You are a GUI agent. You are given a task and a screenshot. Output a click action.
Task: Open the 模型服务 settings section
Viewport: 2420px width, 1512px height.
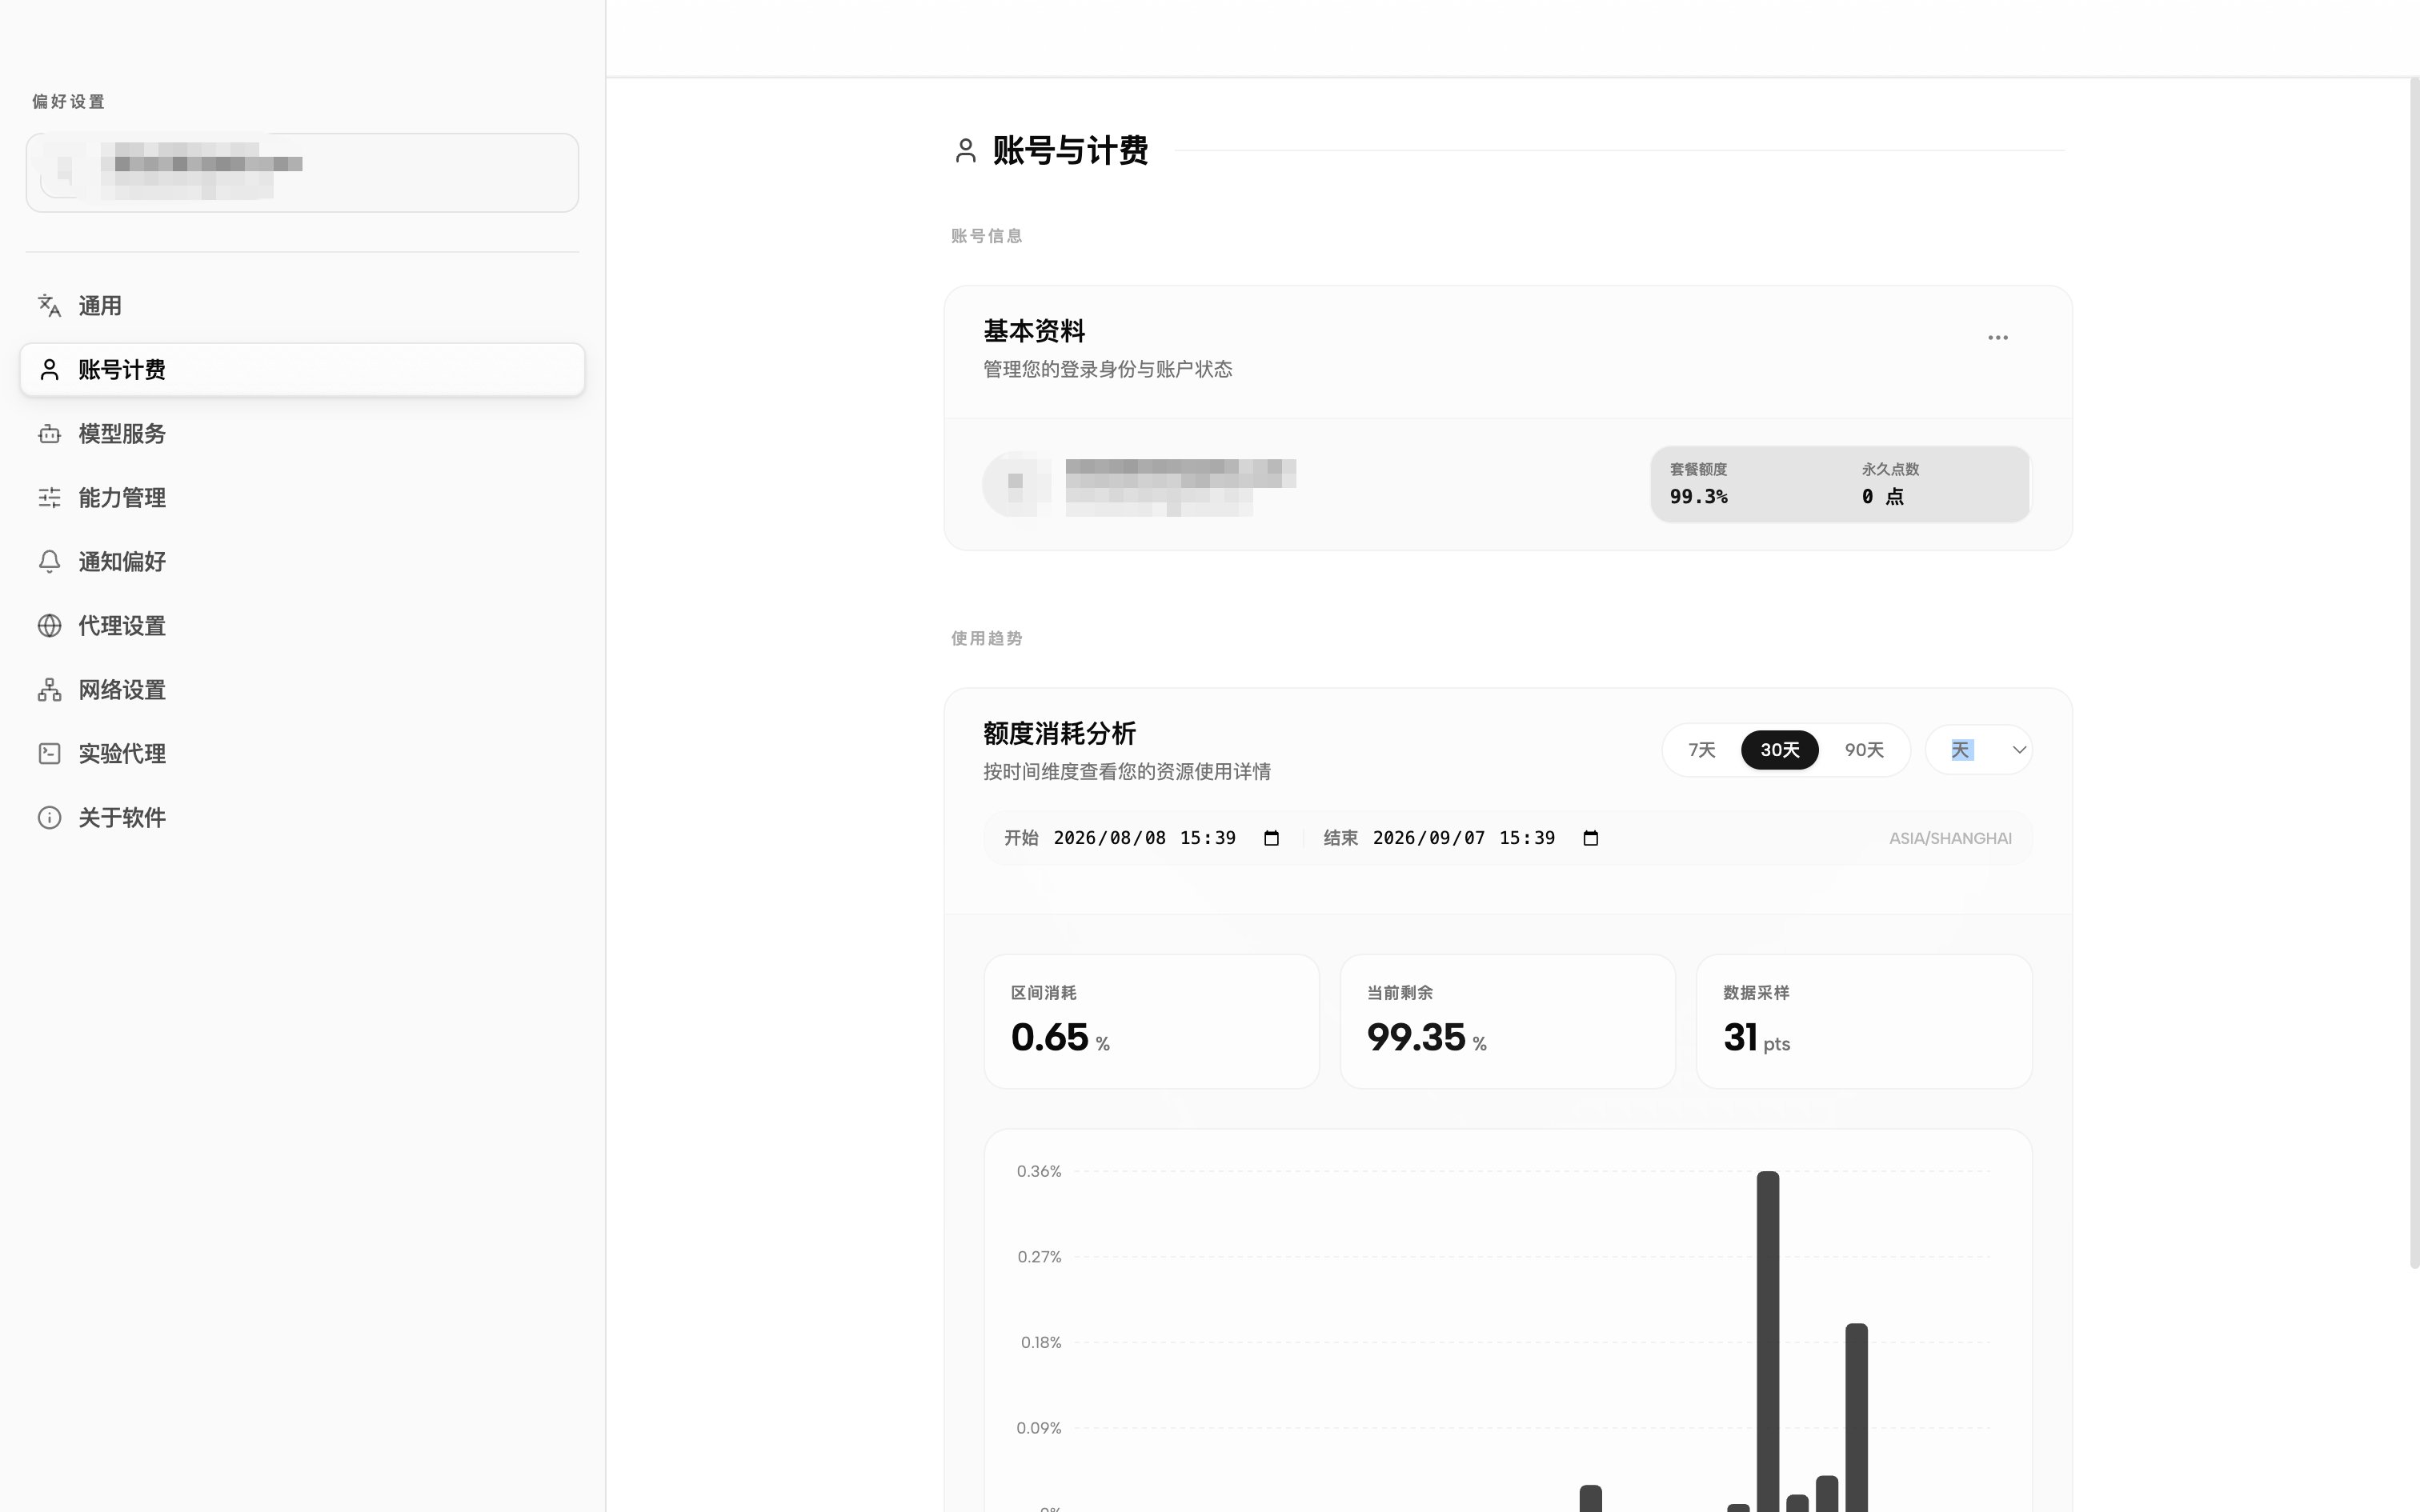[x=302, y=434]
